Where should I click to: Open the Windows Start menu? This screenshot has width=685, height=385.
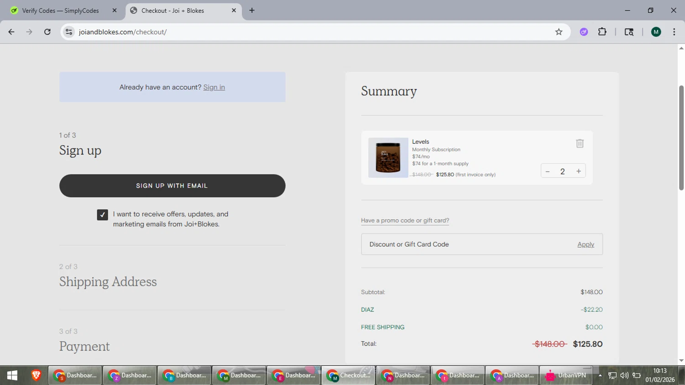[12, 376]
